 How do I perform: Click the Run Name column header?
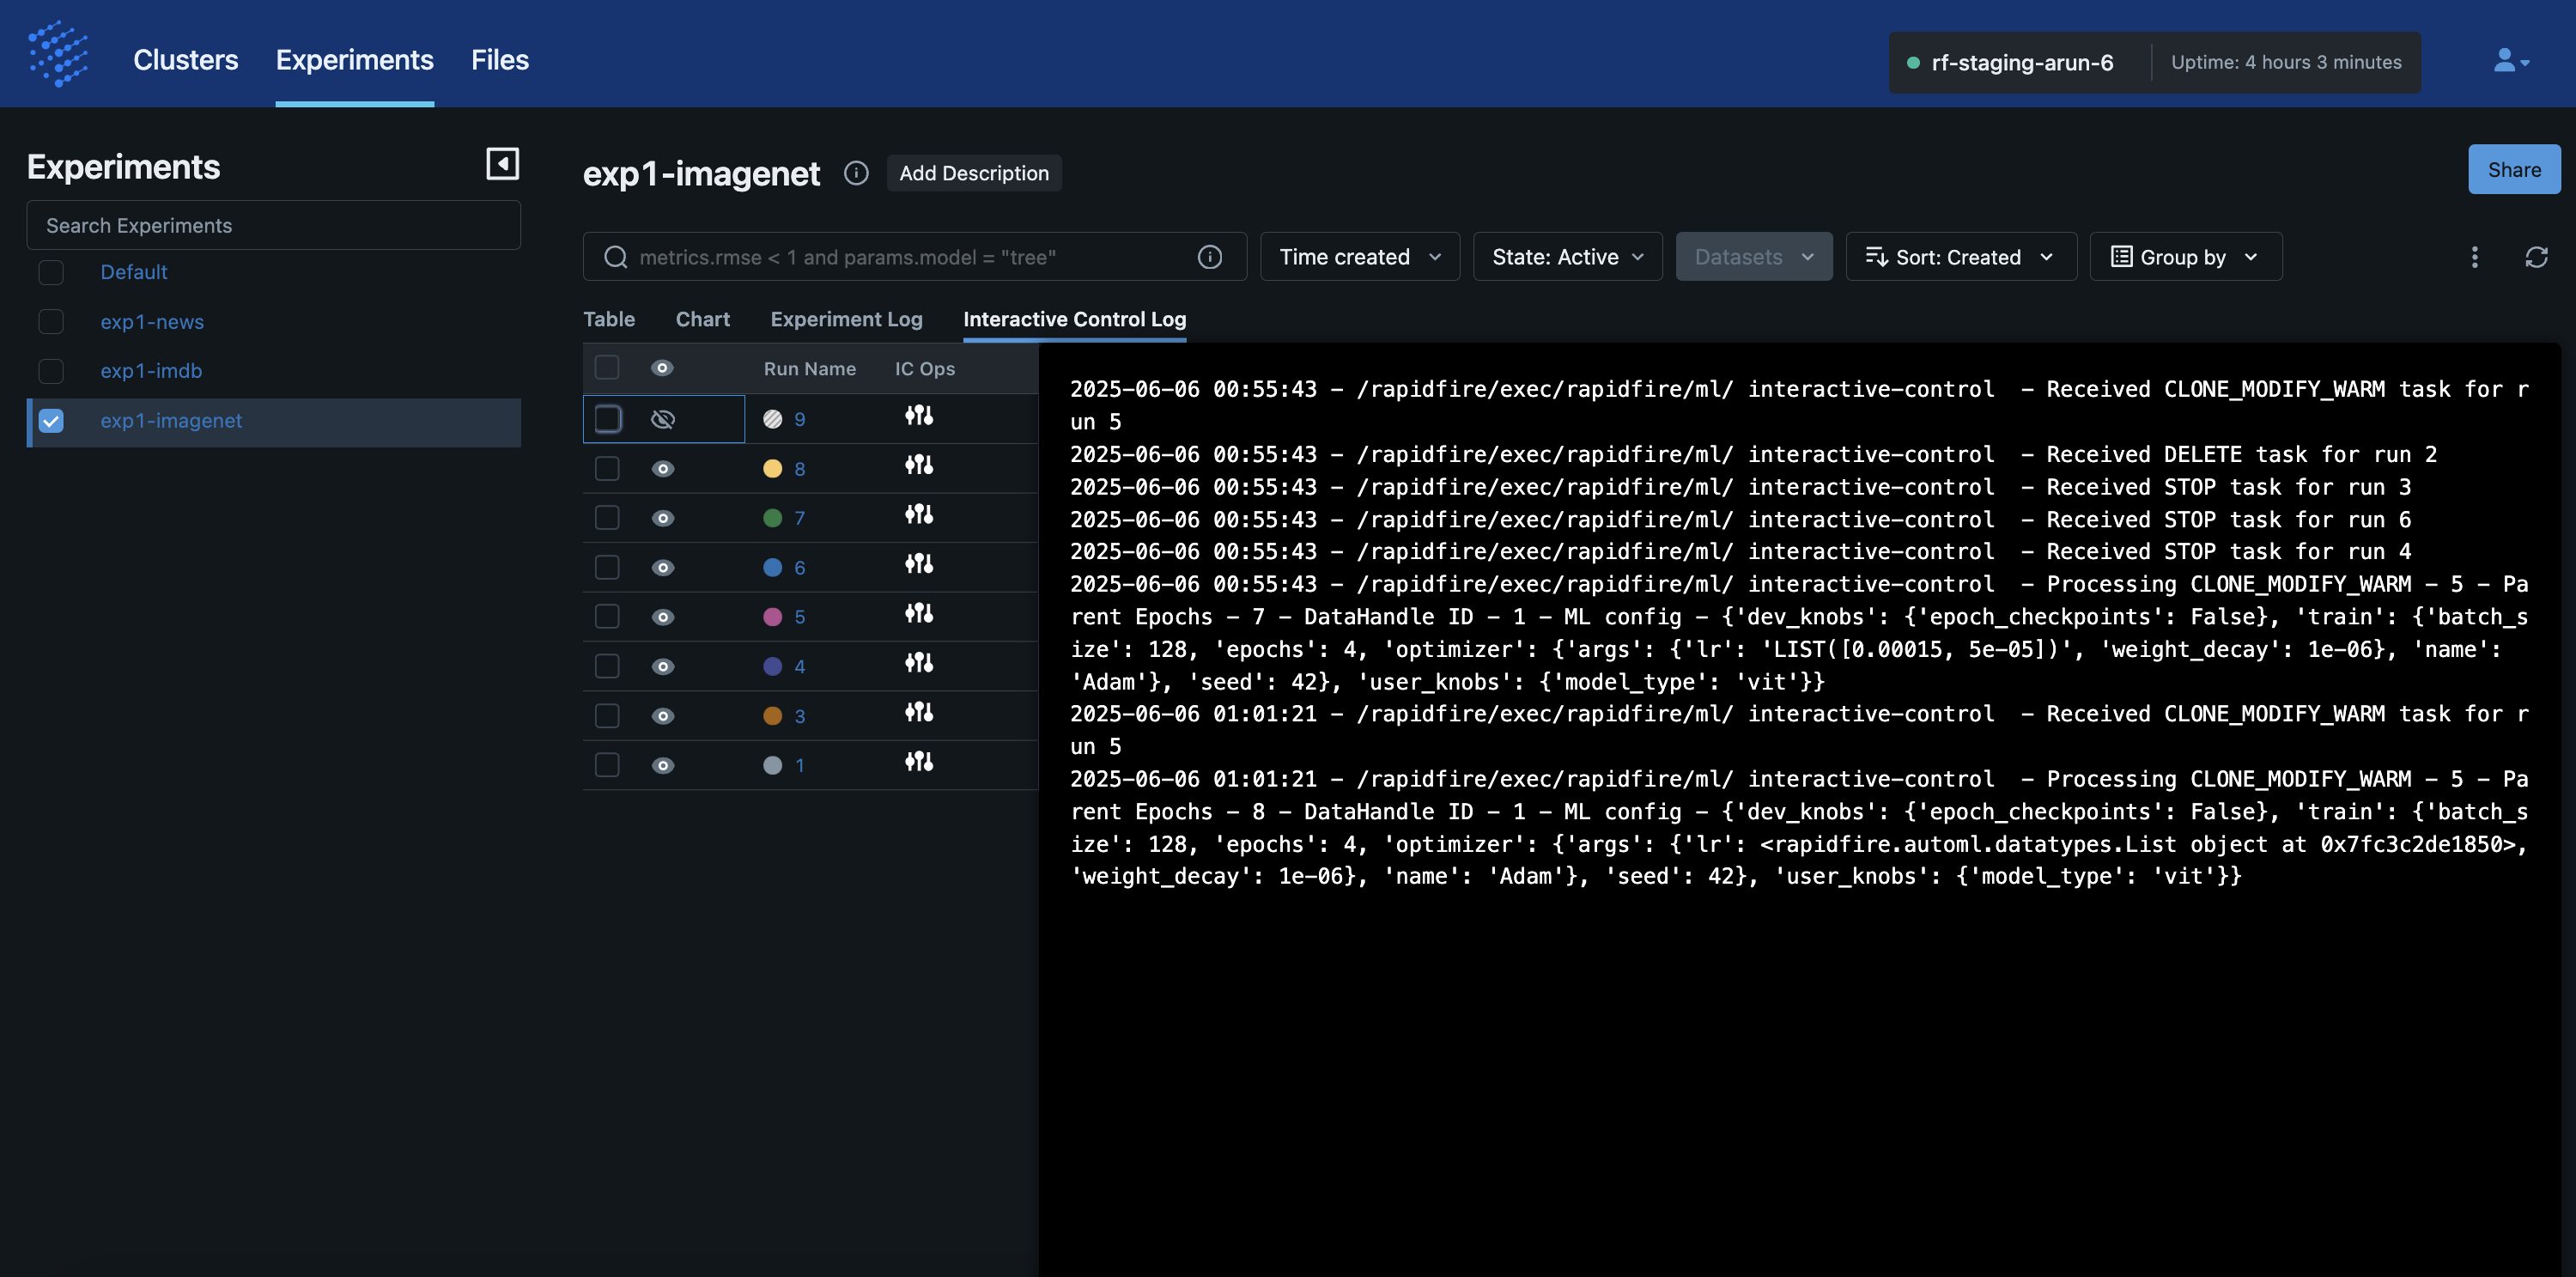(809, 368)
